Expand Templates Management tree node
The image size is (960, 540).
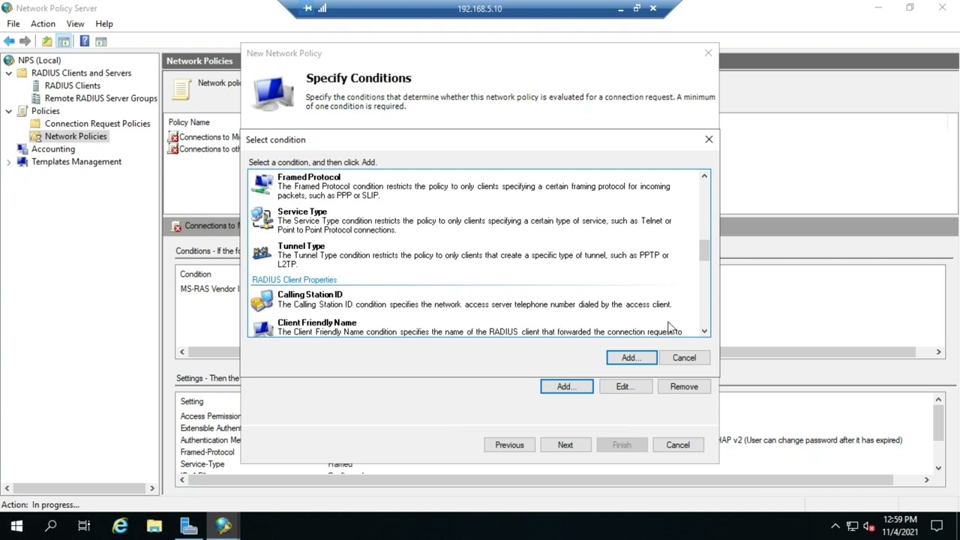9,162
